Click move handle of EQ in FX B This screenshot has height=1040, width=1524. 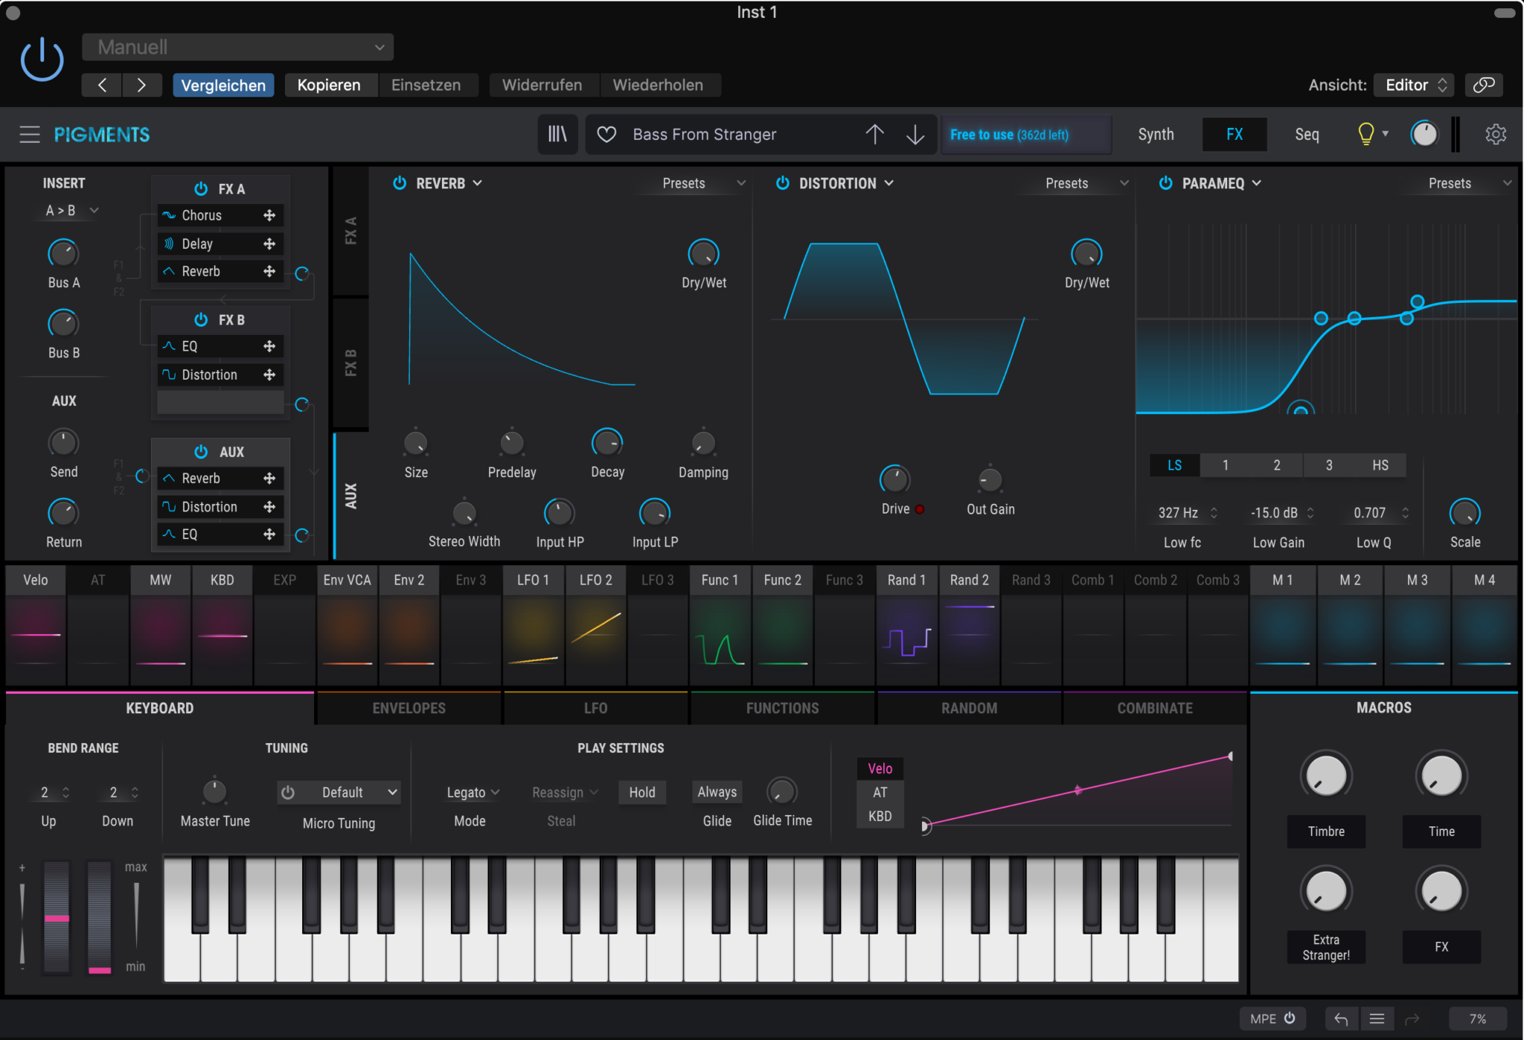[x=269, y=346]
